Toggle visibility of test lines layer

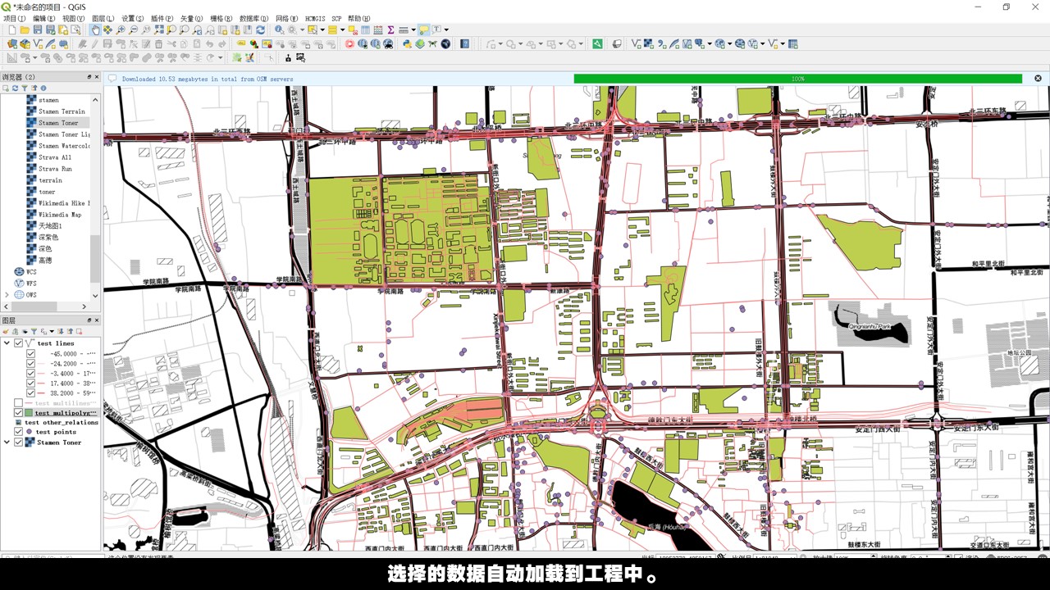[18, 343]
